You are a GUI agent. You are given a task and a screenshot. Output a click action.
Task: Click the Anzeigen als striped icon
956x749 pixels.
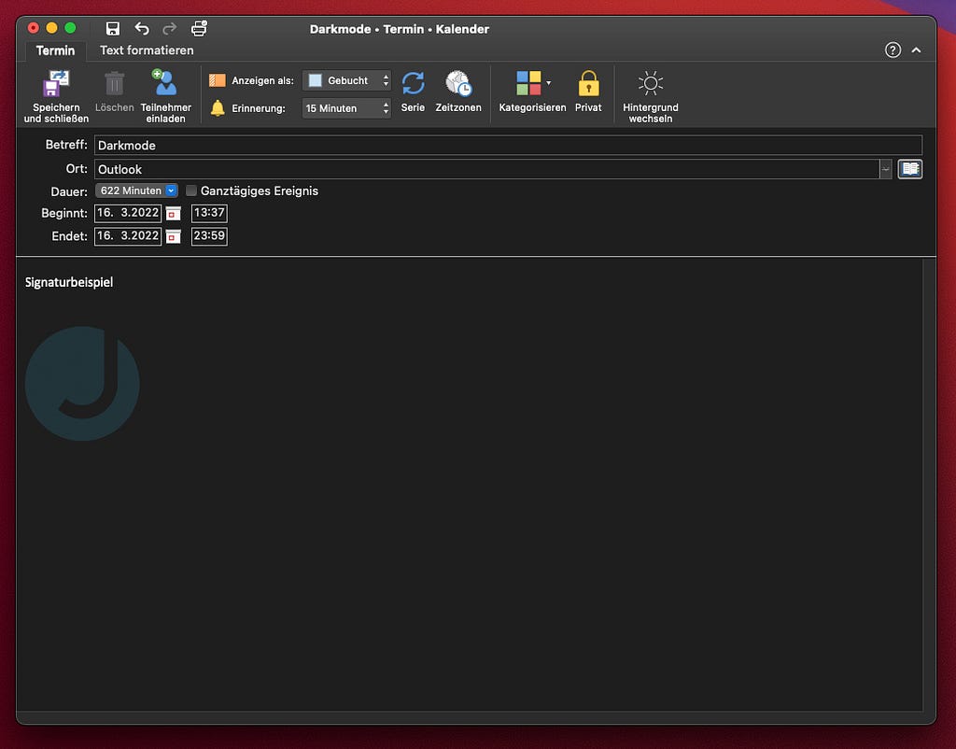click(217, 80)
